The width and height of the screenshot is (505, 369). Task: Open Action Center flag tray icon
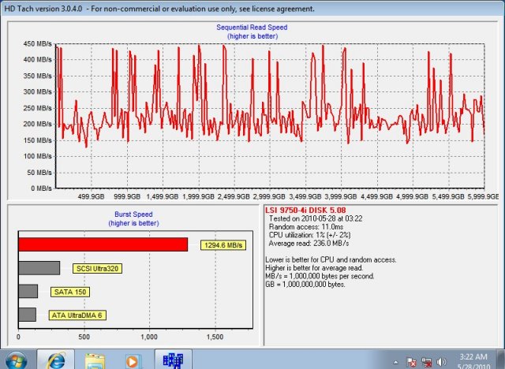[410, 362]
